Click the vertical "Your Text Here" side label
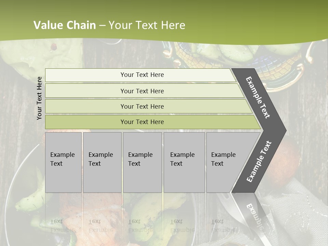 [x=39, y=98]
